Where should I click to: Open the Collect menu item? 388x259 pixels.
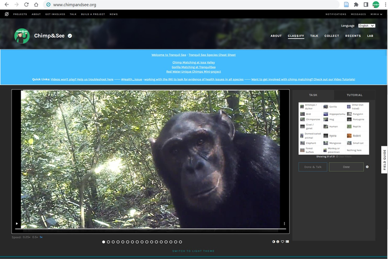(x=331, y=35)
